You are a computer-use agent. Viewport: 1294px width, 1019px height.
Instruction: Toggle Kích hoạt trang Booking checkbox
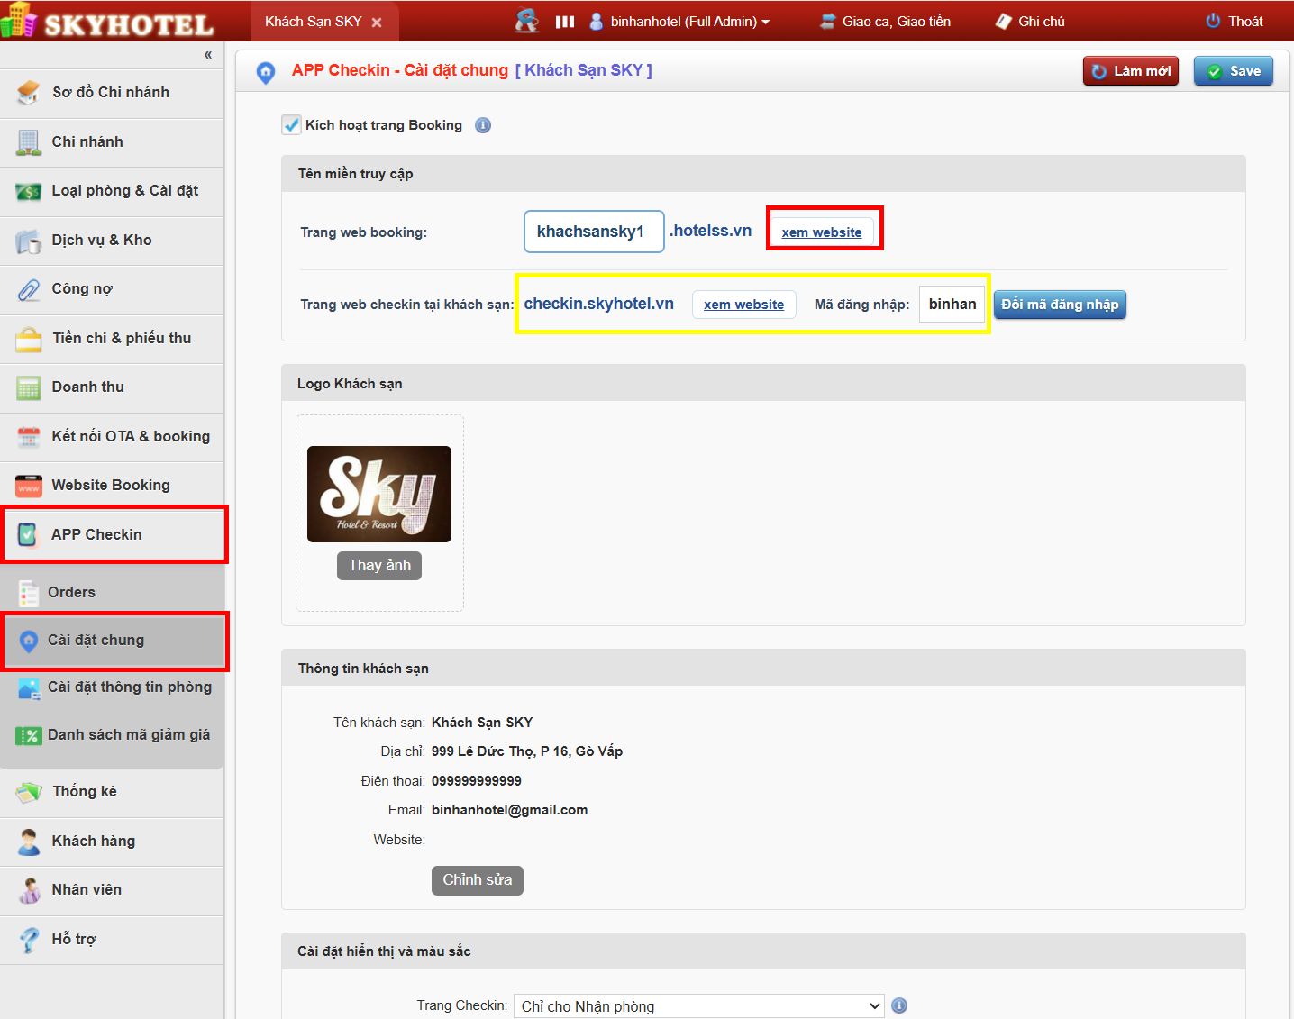click(291, 125)
